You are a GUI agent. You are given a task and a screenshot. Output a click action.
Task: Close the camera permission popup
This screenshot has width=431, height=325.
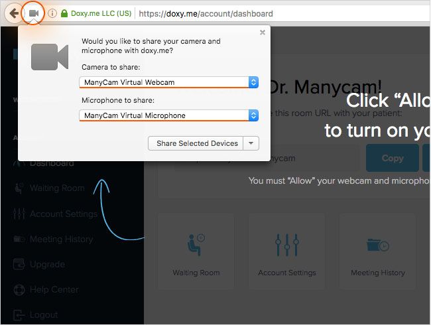point(263,32)
